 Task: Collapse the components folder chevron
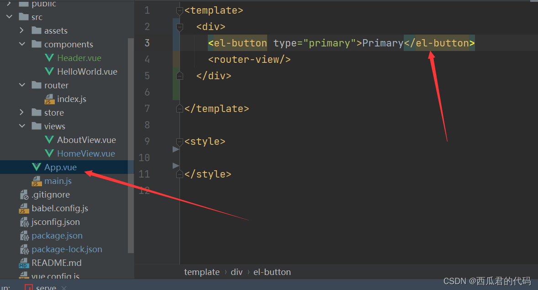click(x=22, y=44)
